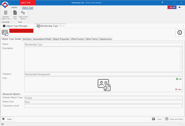Click the red OBJECT TYPE context tab

27,3
